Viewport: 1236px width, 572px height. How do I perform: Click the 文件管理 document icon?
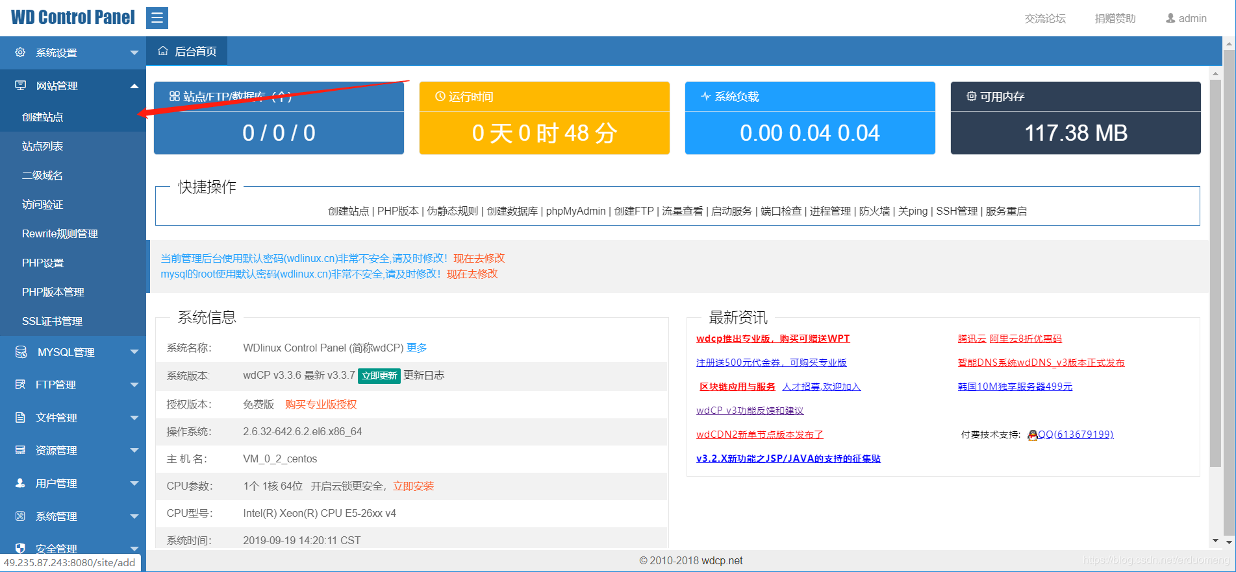click(20, 418)
